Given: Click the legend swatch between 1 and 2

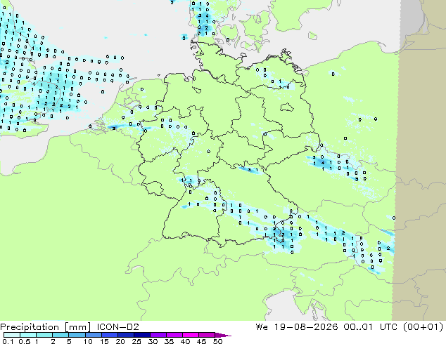Looking at the screenshot, I should click(x=44, y=335).
